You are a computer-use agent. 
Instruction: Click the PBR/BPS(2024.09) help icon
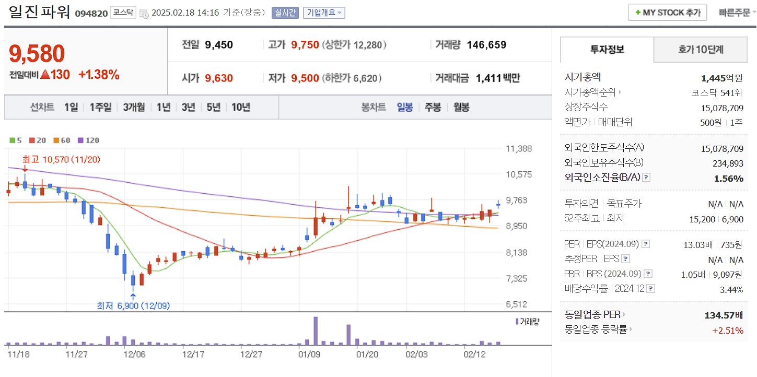coord(647,273)
